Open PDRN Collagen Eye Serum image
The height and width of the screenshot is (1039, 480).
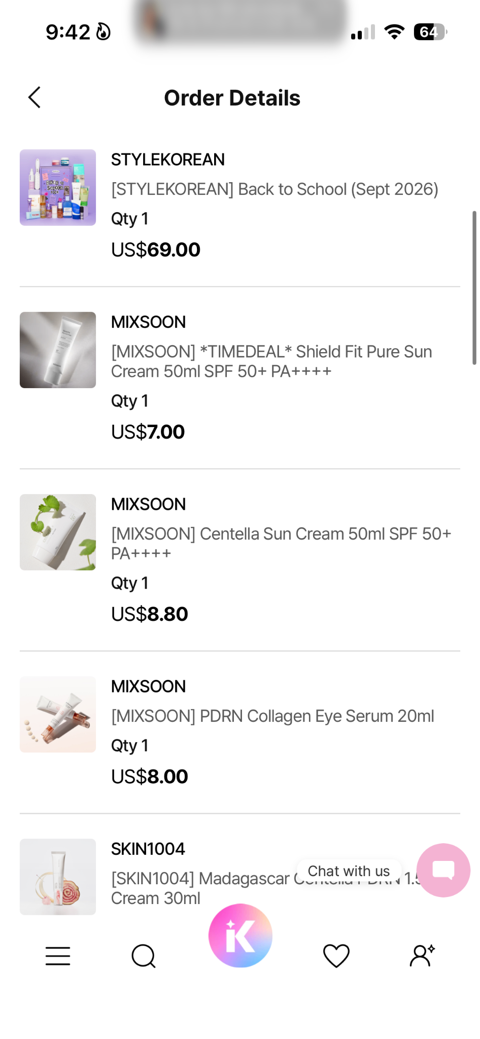[58, 714]
